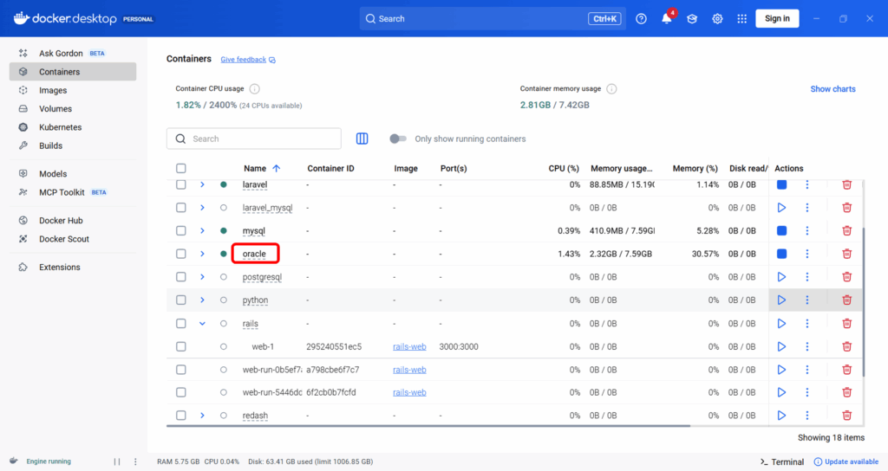Delete the mysql container
The height and width of the screenshot is (471, 888).
pos(846,230)
